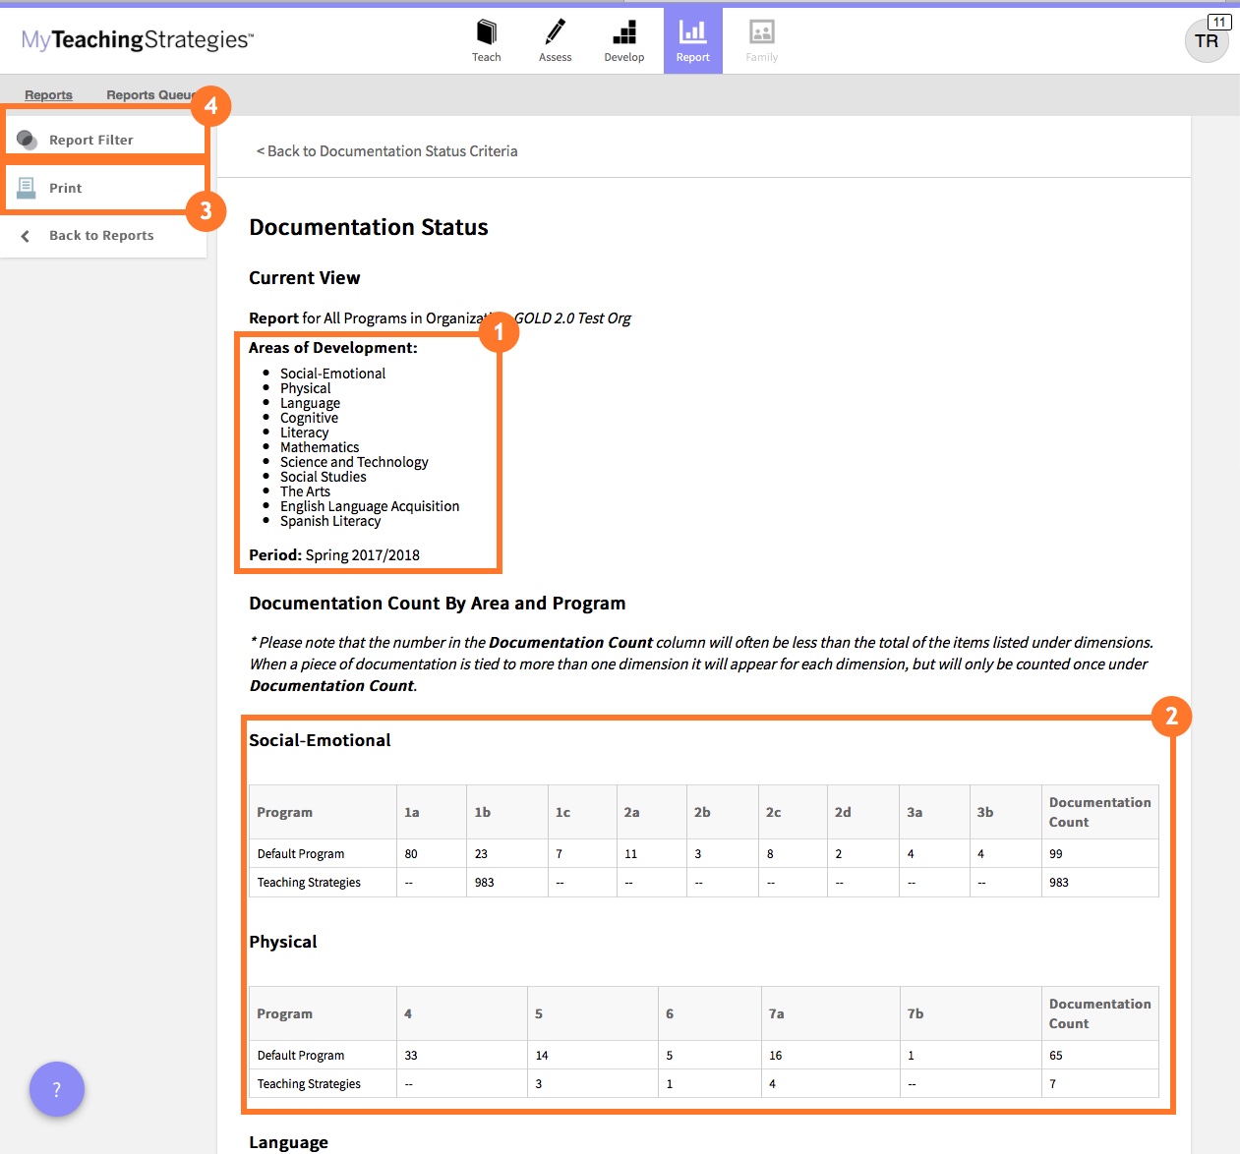Image resolution: width=1240 pixels, height=1154 pixels.
Task: Click the back chevron beside Back to Reports
Action: [25, 235]
